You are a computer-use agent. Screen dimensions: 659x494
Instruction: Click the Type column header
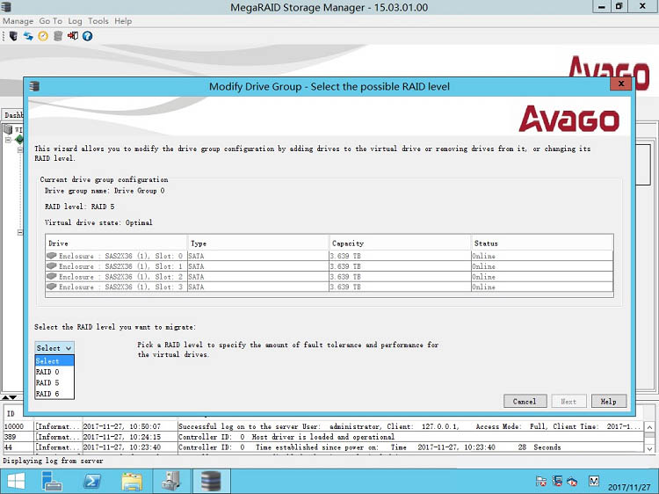click(x=258, y=243)
